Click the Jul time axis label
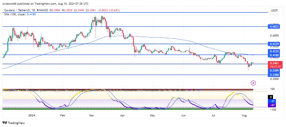This screenshot has width=286, height=127. [x=213, y=115]
